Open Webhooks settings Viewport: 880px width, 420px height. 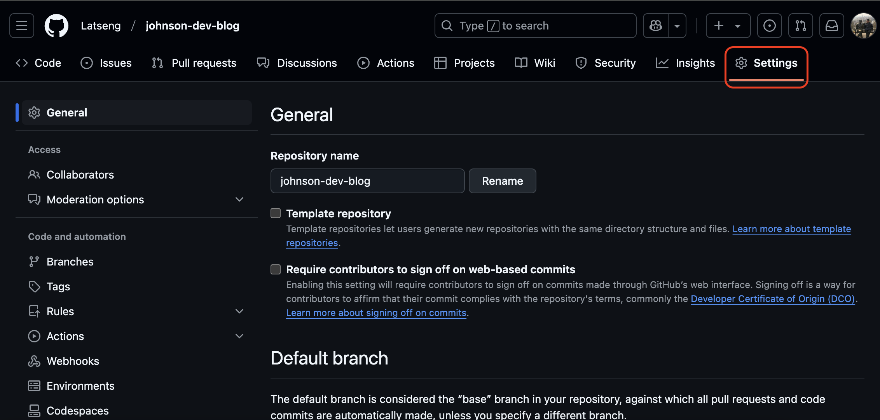137,361
